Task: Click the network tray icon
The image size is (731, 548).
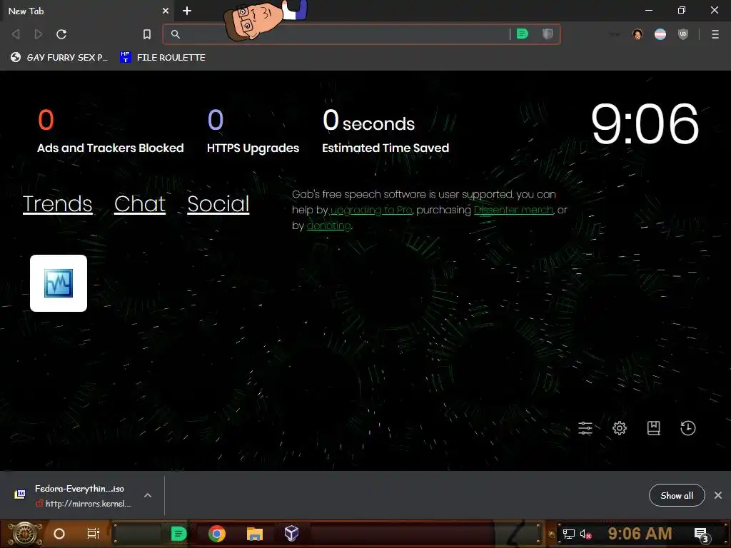Action: (569, 534)
